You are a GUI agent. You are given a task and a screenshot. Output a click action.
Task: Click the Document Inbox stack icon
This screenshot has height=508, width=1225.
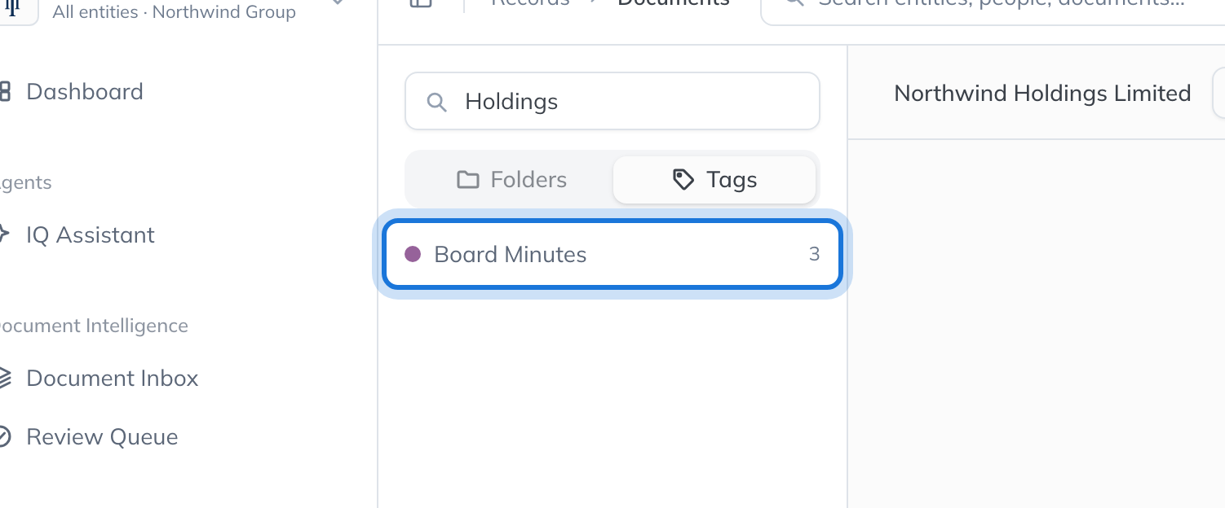4,378
